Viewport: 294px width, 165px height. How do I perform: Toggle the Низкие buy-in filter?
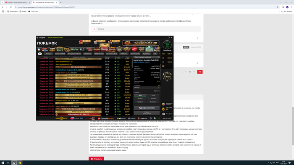pos(153,99)
